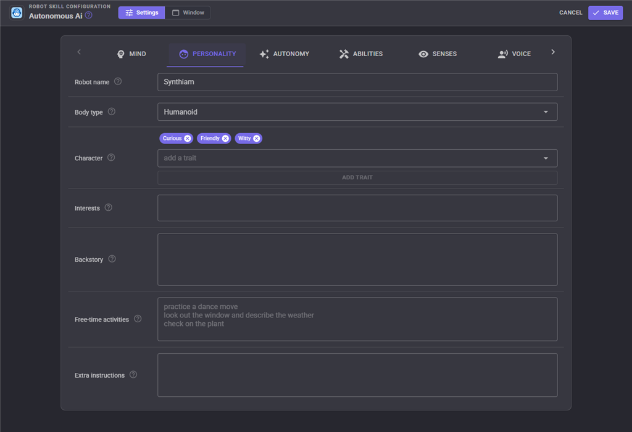
Task: Select the Settings view button
Action: click(x=141, y=13)
